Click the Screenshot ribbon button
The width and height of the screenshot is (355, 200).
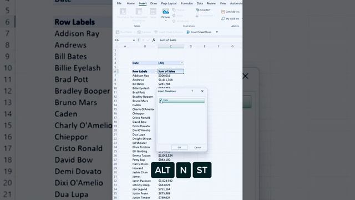click(205, 16)
